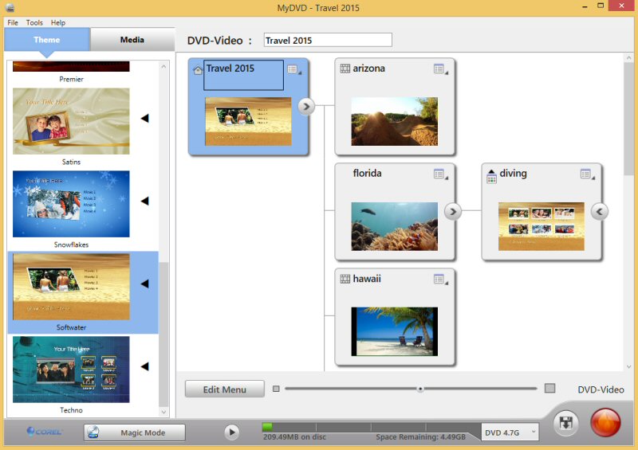Click the small zoom icon left of slider

276,389
